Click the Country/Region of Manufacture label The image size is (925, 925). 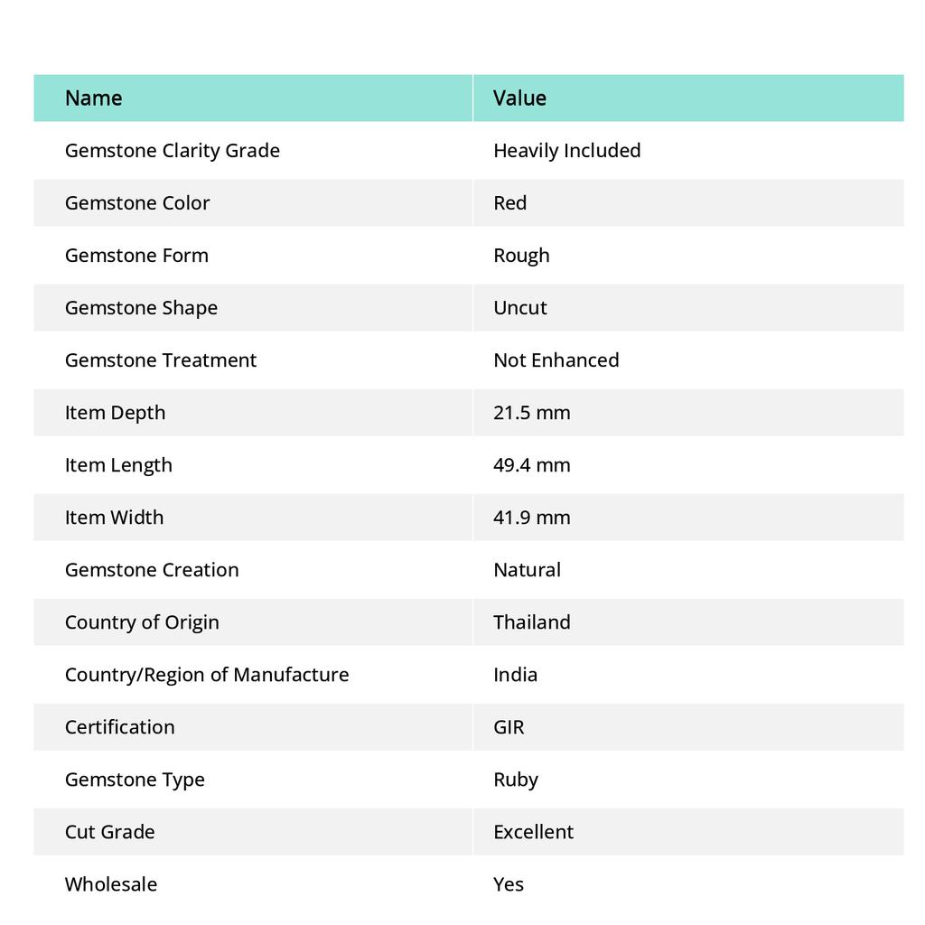pyautogui.click(x=207, y=674)
